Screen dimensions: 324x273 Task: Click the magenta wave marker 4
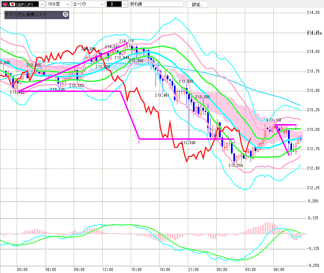pyautogui.click(x=234, y=142)
